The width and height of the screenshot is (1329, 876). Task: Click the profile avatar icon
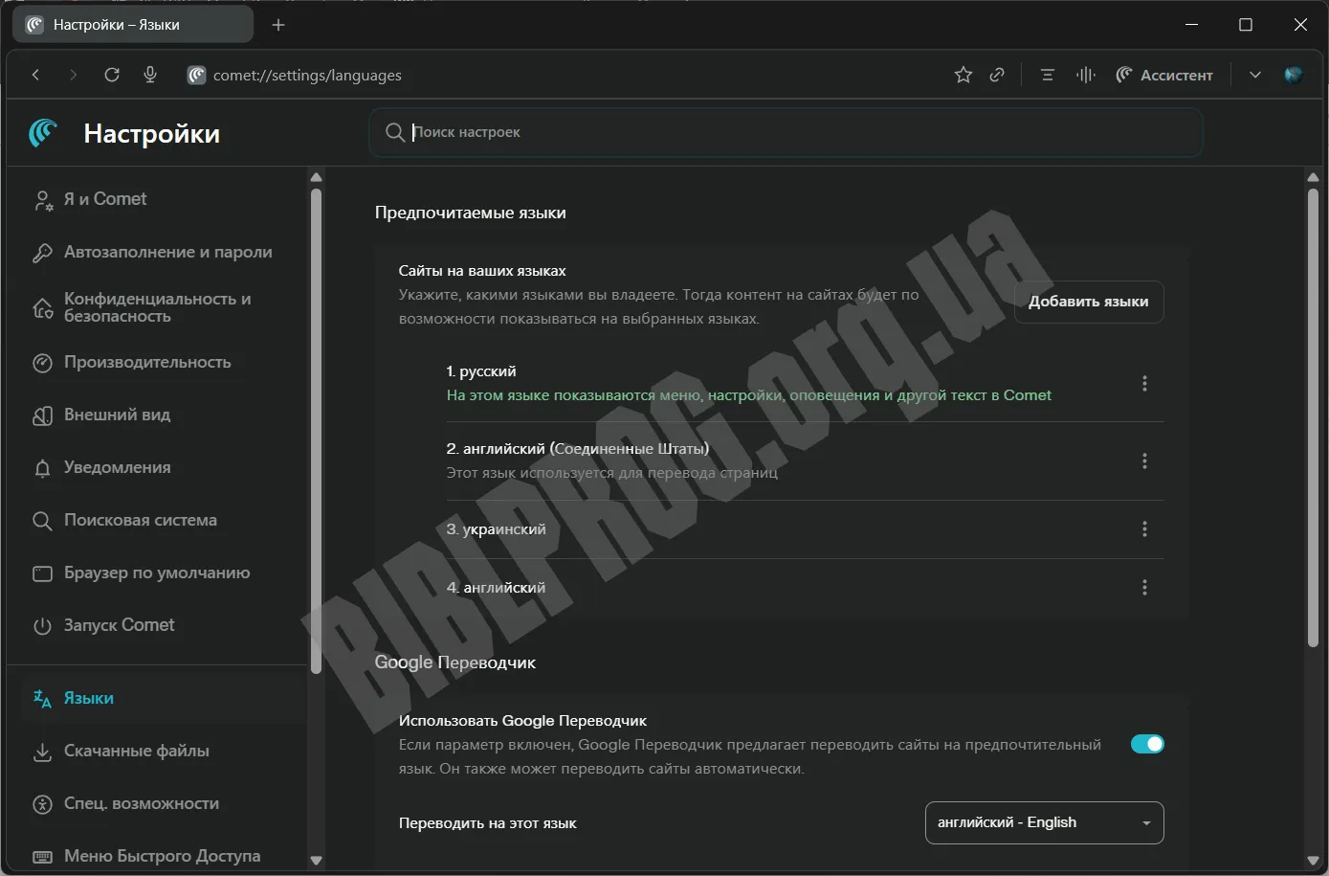(x=1293, y=75)
